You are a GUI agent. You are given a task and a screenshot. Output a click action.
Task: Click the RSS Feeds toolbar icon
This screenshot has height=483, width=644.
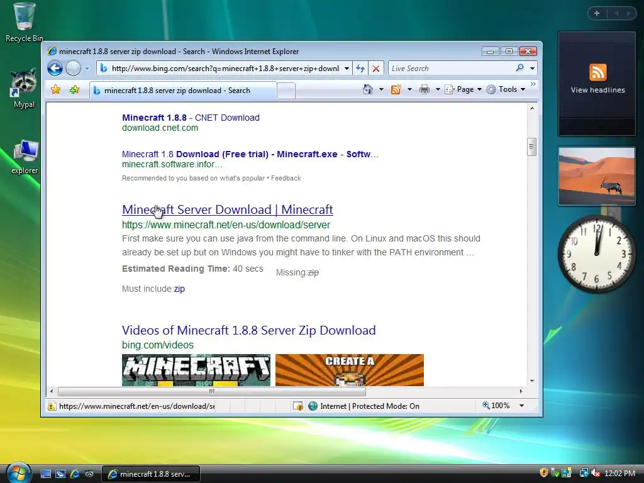pyautogui.click(x=396, y=89)
